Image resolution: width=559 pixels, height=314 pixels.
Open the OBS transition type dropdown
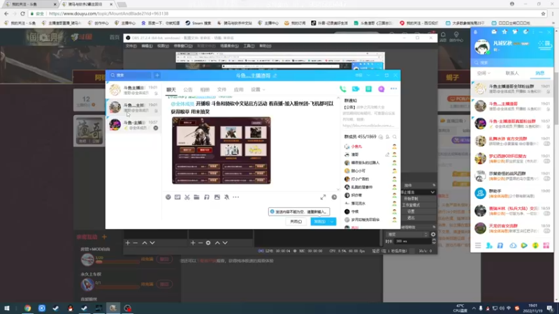tap(407, 234)
